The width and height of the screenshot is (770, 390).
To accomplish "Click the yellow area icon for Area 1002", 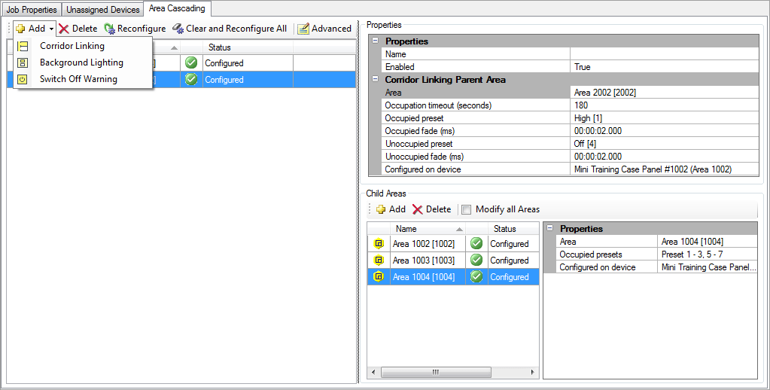I will [379, 244].
